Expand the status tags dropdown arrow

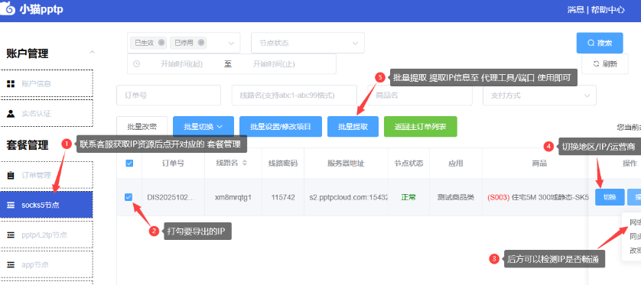pyautogui.click(x=231, y=44)
